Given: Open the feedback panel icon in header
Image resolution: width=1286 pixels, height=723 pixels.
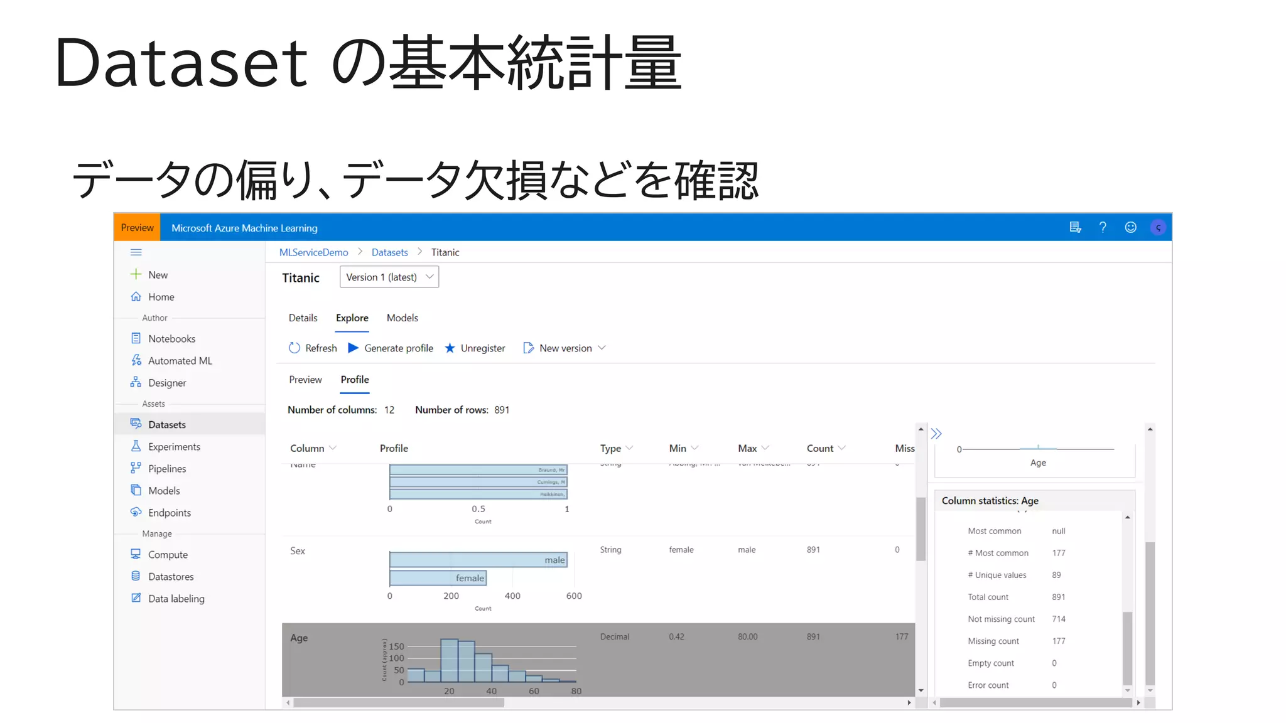Looking at the screenshot, I should pos(1075,227).
